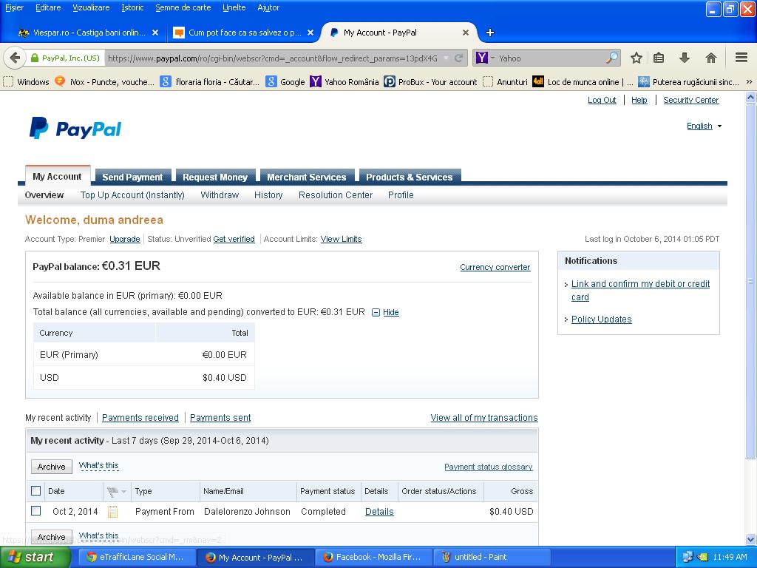Open the Firefox hamburger menu
The height and width of the screenshot is (568, 757).
[x=741, y=58]
